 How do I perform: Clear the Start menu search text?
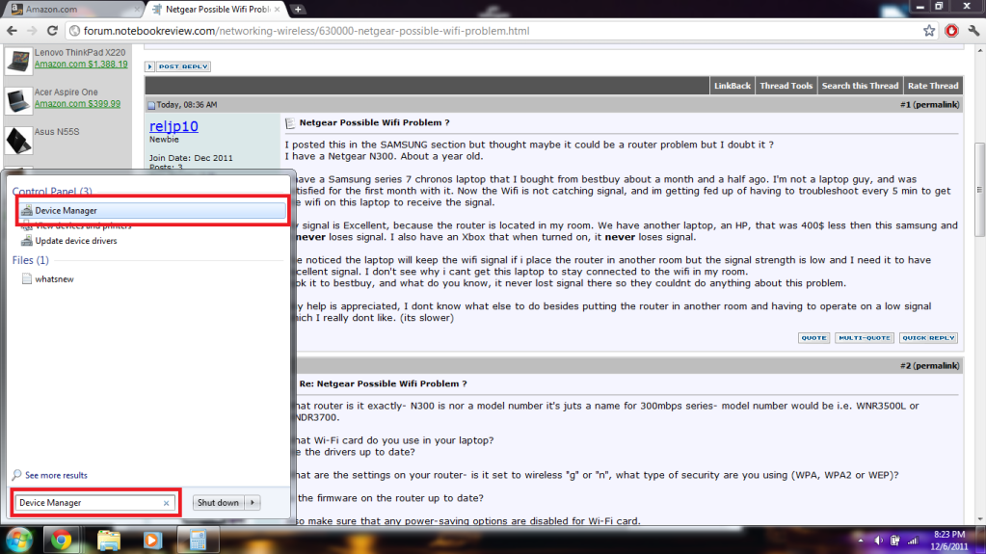(x=166, y=503)
